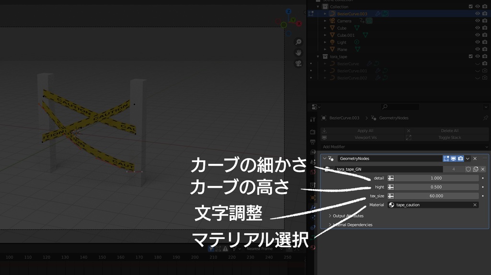
Task: Open the Tool properties tab icon
Action: tap(313, 119)
